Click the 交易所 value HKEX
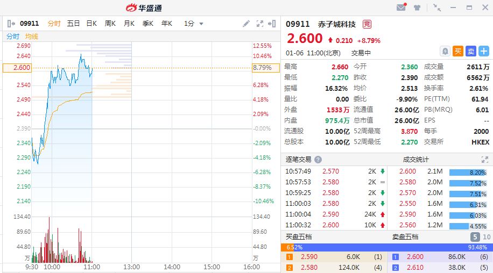This screenshot has height=273, width=493. pyautogui.click(x=481, y=142)
